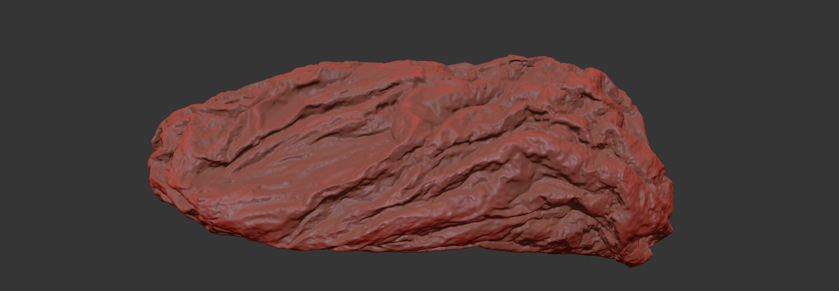Click the background below the sculpted mesh
The height and width of the screenshot is (291, 839).
[x=406, y=272]
